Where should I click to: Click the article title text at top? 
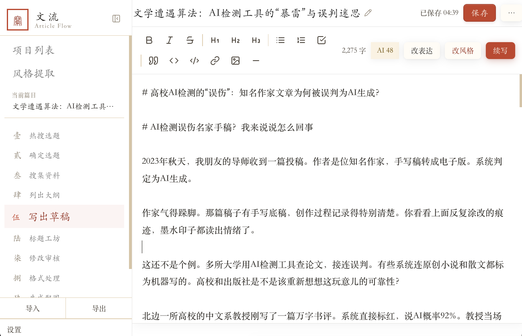coord(247,13)
